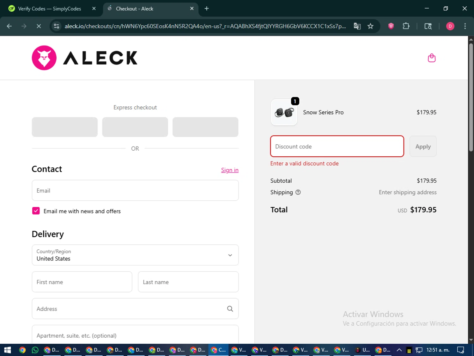Open the shield extension icon

tap(391, 26)
